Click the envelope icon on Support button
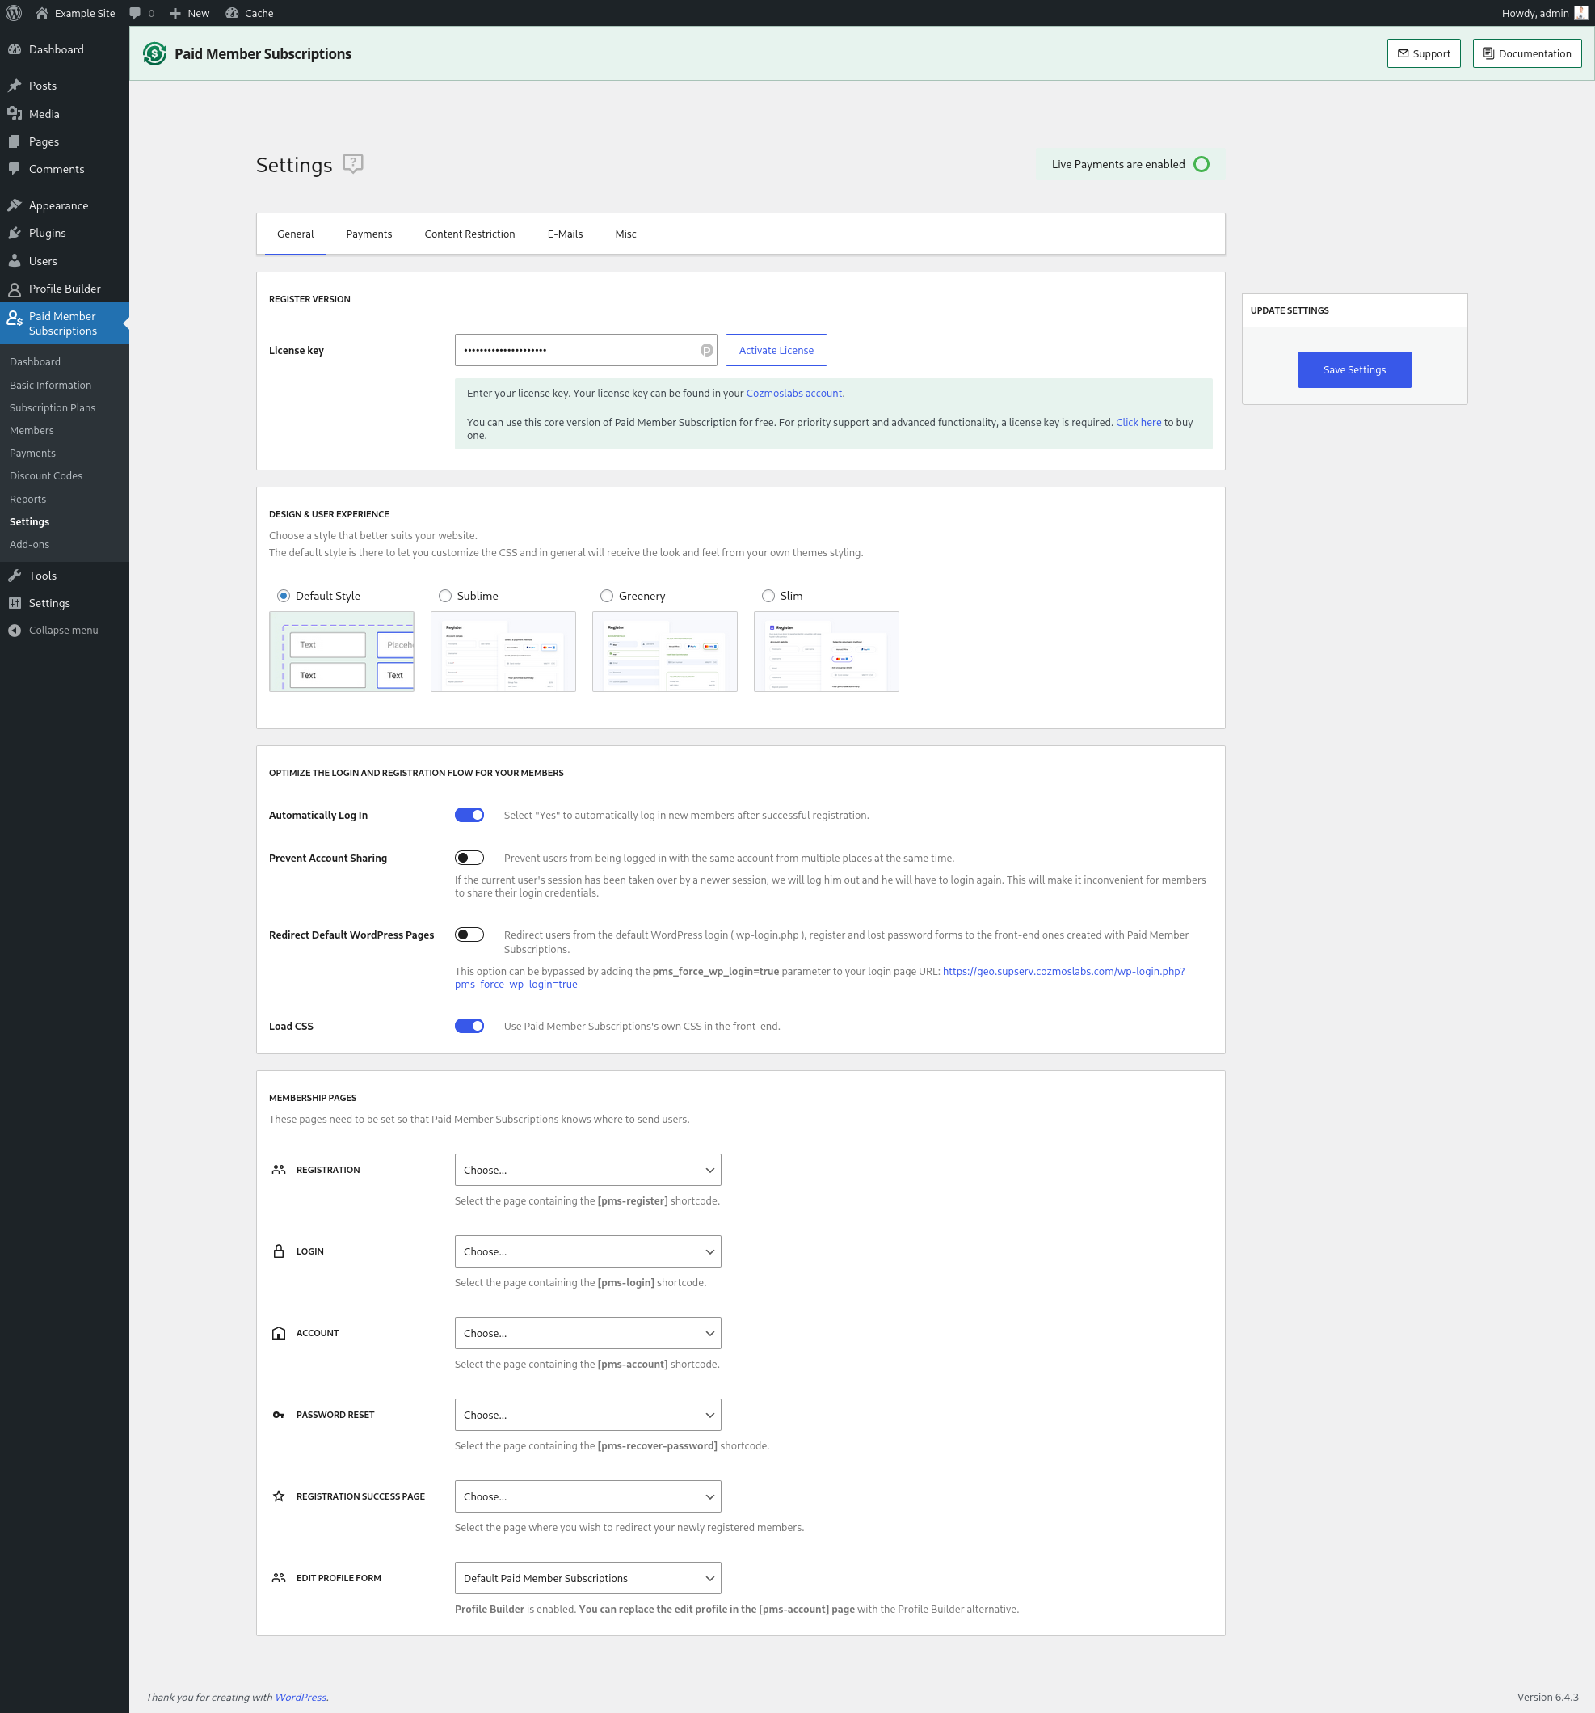Viewport: 1595px width, 1713px height. click(x=1403, y=53)
